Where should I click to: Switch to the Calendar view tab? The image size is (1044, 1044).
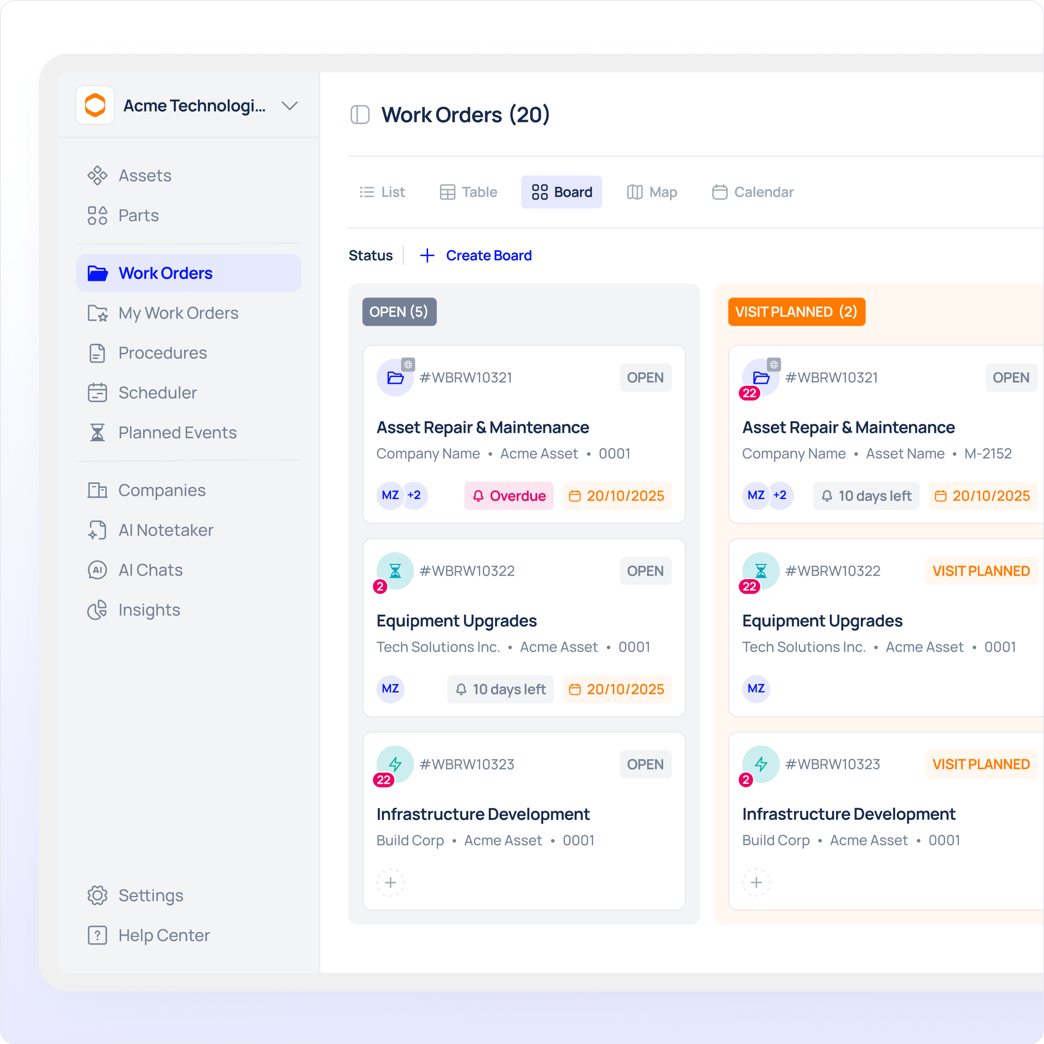tap(753, 192)
